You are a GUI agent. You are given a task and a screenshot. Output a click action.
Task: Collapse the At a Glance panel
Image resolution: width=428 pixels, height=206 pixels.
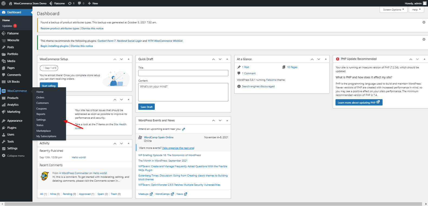[326, 59]
